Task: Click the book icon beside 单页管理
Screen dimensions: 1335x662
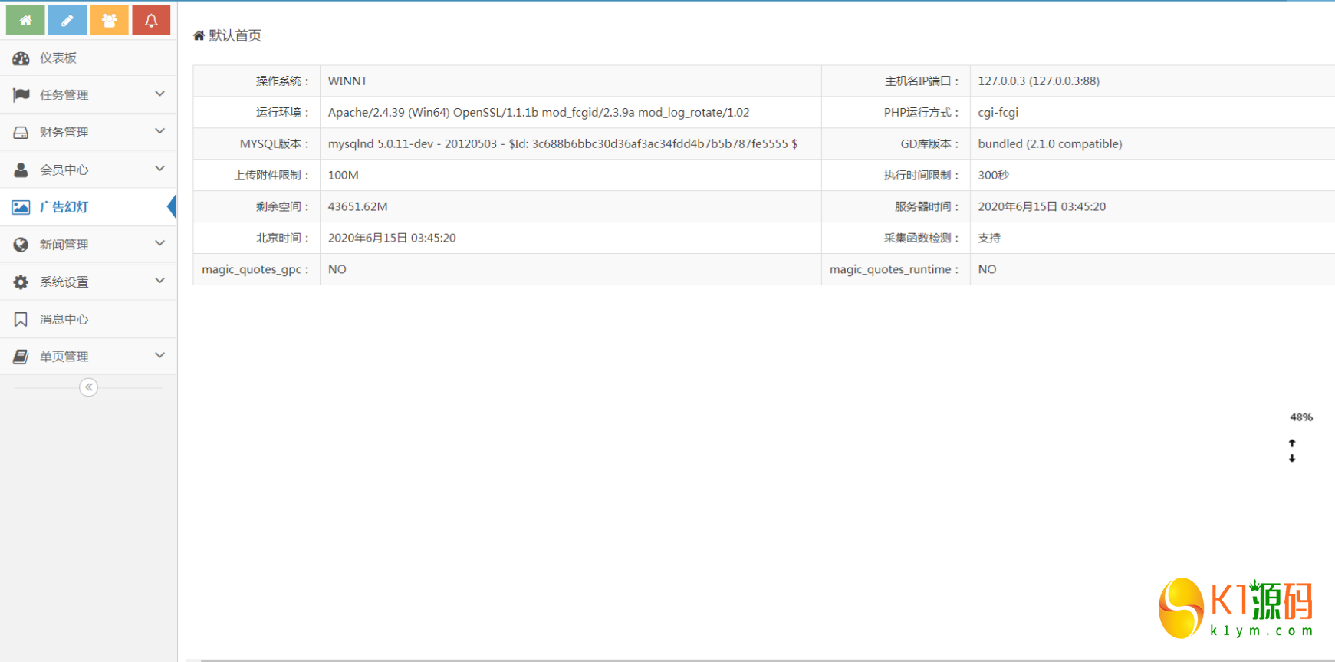Action: pyautogui.click(x=21, y=357)
